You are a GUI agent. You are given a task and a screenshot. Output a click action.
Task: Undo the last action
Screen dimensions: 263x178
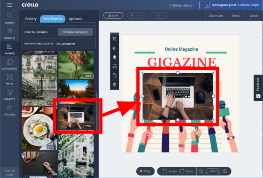(x=170, y=171)
